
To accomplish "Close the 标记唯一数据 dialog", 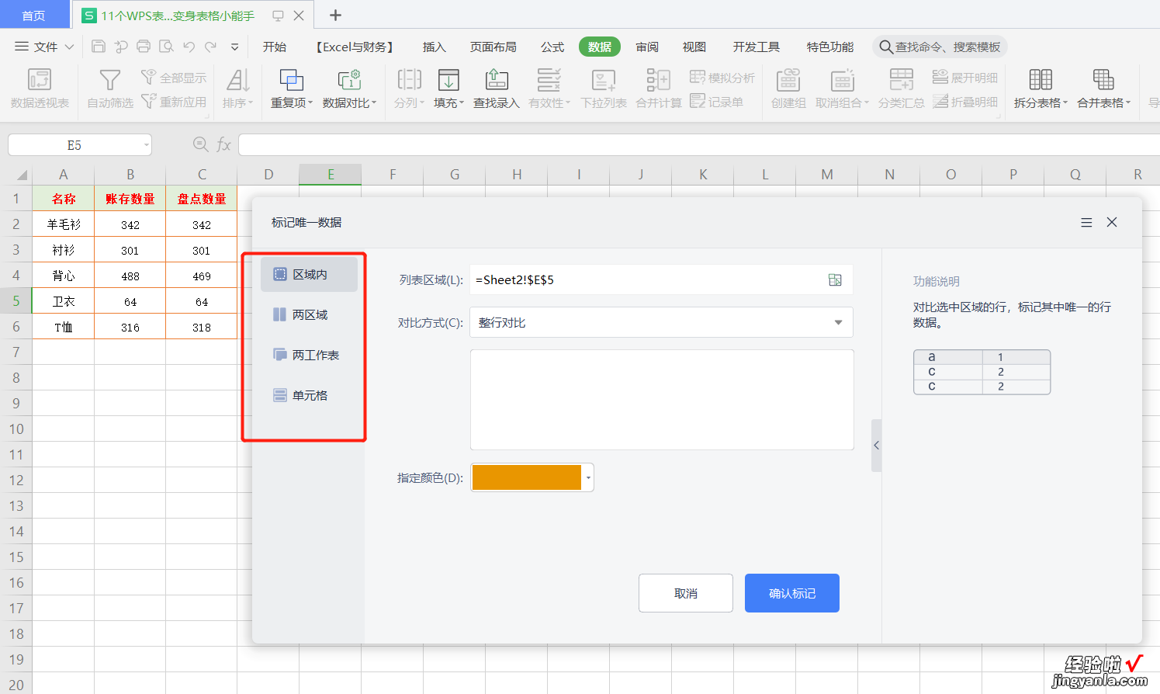I will [1112, 222].
